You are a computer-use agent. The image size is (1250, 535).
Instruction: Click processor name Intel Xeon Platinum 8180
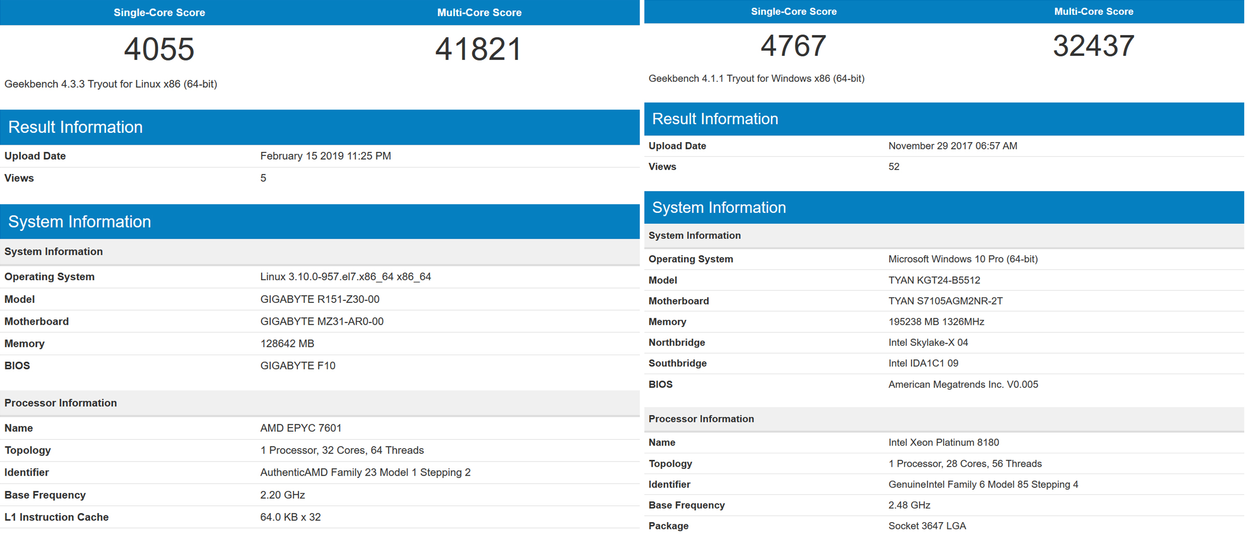click(943, 442)
